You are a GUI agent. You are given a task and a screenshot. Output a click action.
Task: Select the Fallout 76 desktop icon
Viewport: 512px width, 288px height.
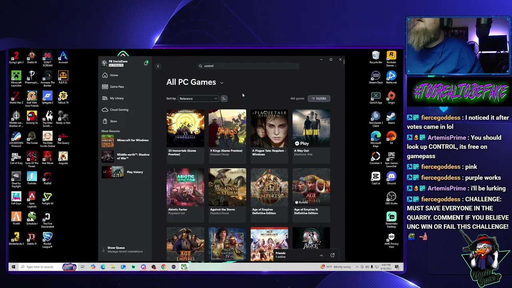click(x=63, y=98)
